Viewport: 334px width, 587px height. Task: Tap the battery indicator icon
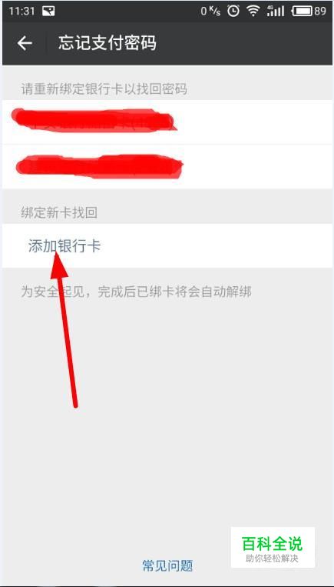(302, 12)
